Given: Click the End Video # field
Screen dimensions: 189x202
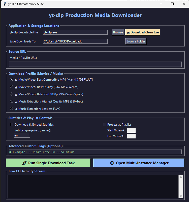Looking at the screenshot, I should coord(131,136).
